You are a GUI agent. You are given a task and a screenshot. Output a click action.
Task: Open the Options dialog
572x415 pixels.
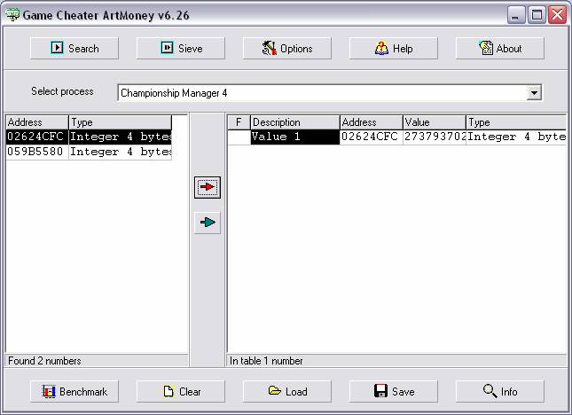[287, 48]
